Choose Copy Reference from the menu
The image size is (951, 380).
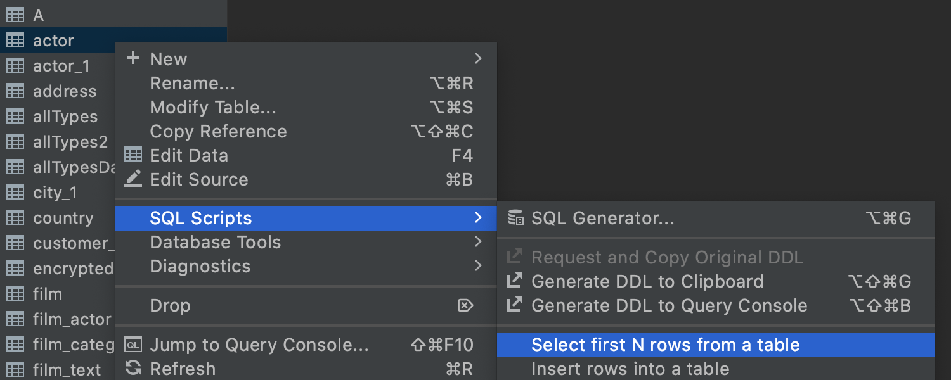pyautogui.click(x=218, y=131)
